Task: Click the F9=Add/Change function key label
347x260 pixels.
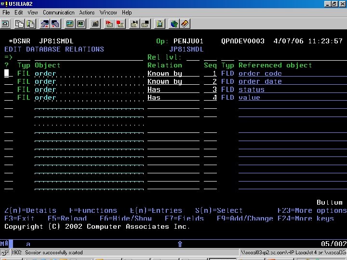Action: click(245, 218)
